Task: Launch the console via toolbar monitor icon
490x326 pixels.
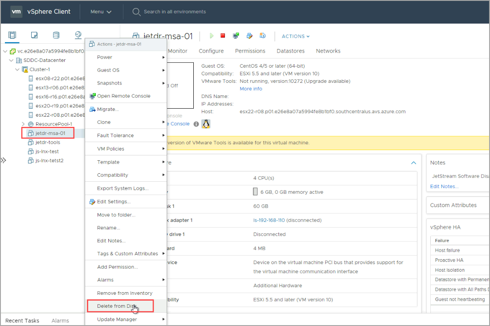Action: (236, 36)
